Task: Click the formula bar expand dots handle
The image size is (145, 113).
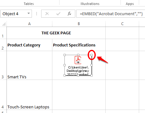Action: pos(37,14)
